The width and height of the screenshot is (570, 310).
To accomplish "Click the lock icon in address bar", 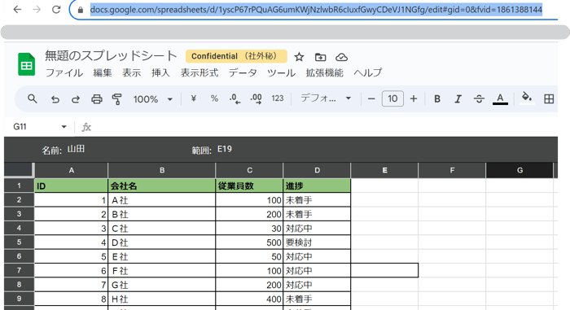I will [x=81, y=10].
